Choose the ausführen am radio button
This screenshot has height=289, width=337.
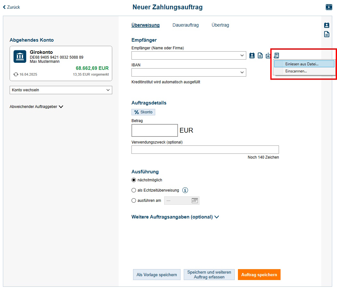tap(134, 201)
